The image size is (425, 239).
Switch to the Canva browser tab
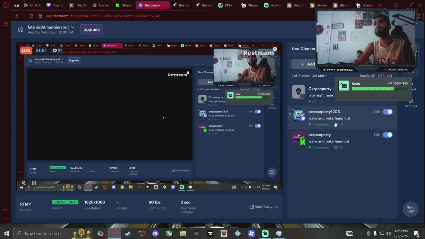pos(101,5)
